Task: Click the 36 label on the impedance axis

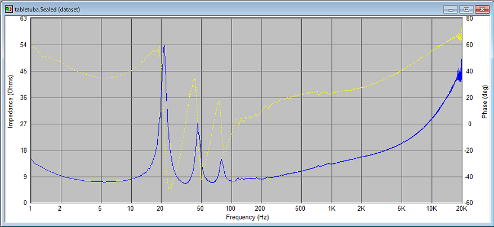Action: [x=23, y=97]
